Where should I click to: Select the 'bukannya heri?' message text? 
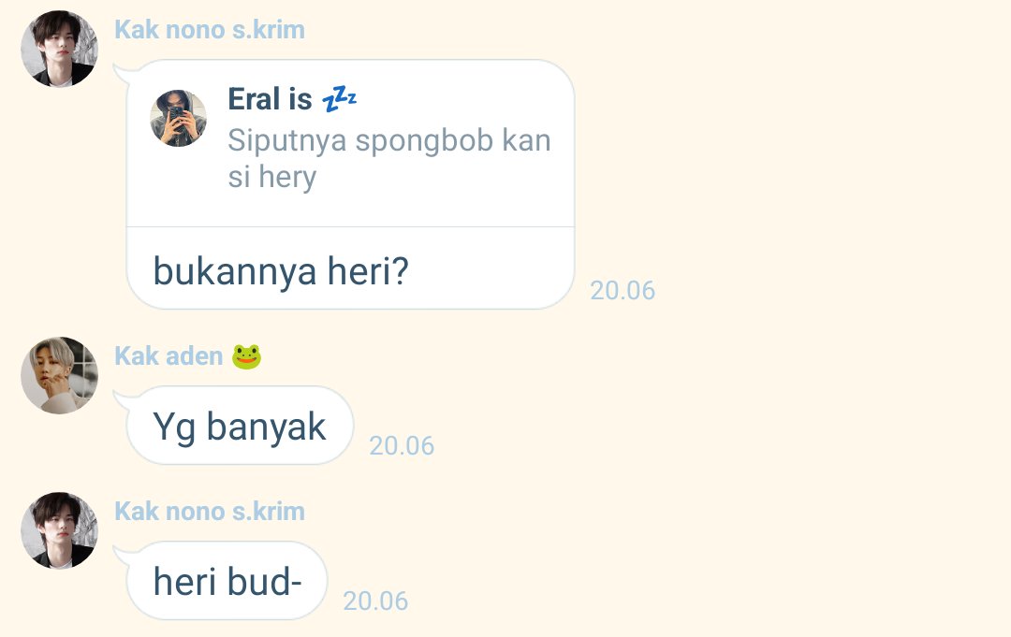[281, 271]
